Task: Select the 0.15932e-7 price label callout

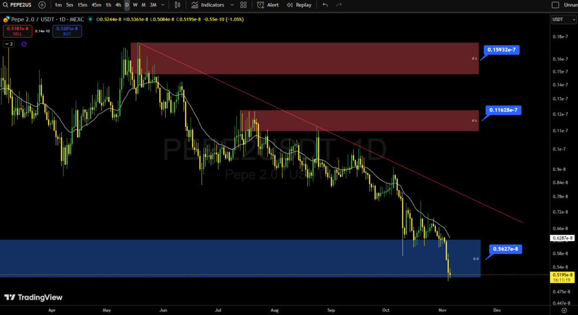Action: tap(502, 50)
